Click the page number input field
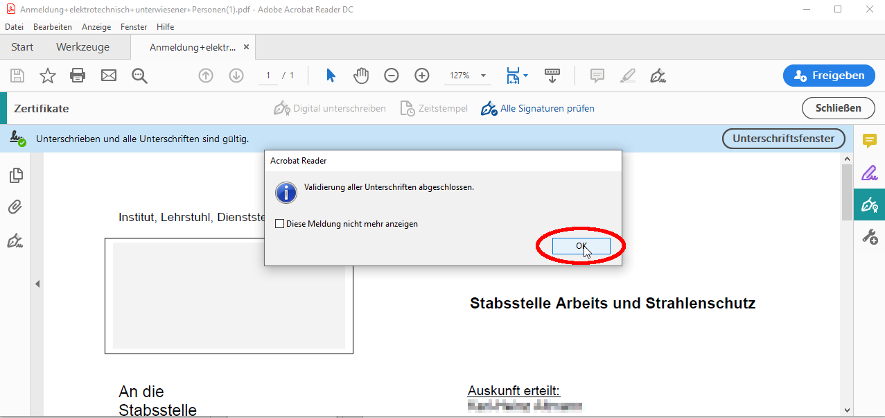The height and width of the screenshot is (418, 885). click(x=268, y=76)
